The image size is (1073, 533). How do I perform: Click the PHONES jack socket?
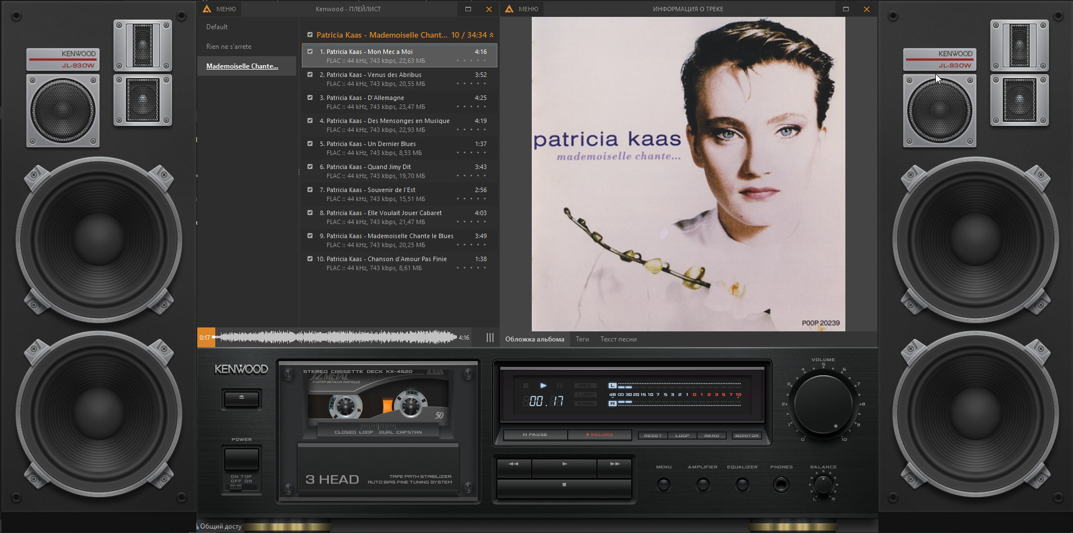click(x=781, y=484)
